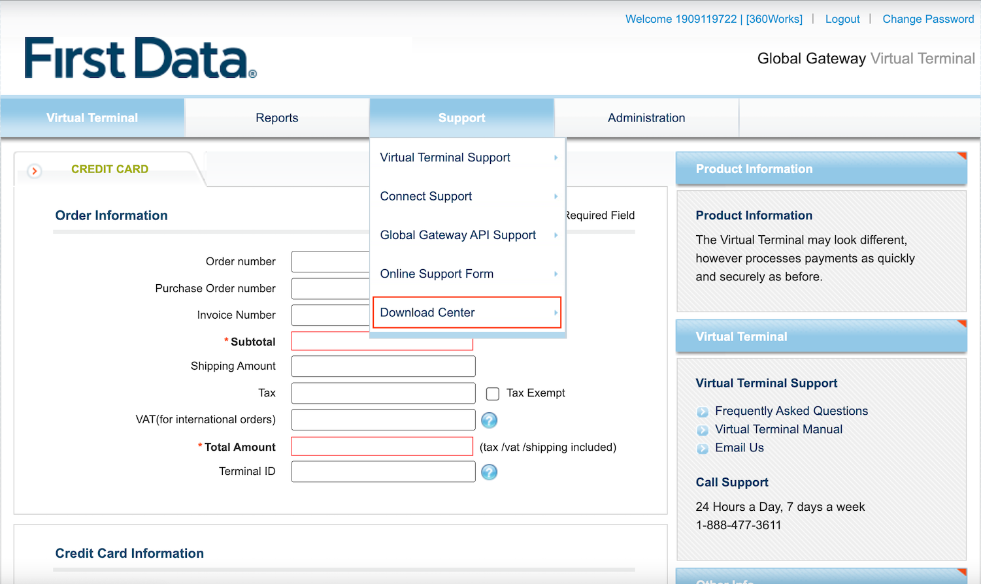Choose Global Gateway API Support menu item
The image size is (981, 584).
pyautogui.click(x=467, y=235)
